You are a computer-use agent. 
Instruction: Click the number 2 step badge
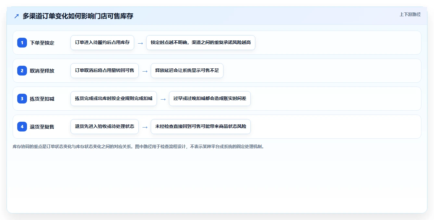pos(22,71)
